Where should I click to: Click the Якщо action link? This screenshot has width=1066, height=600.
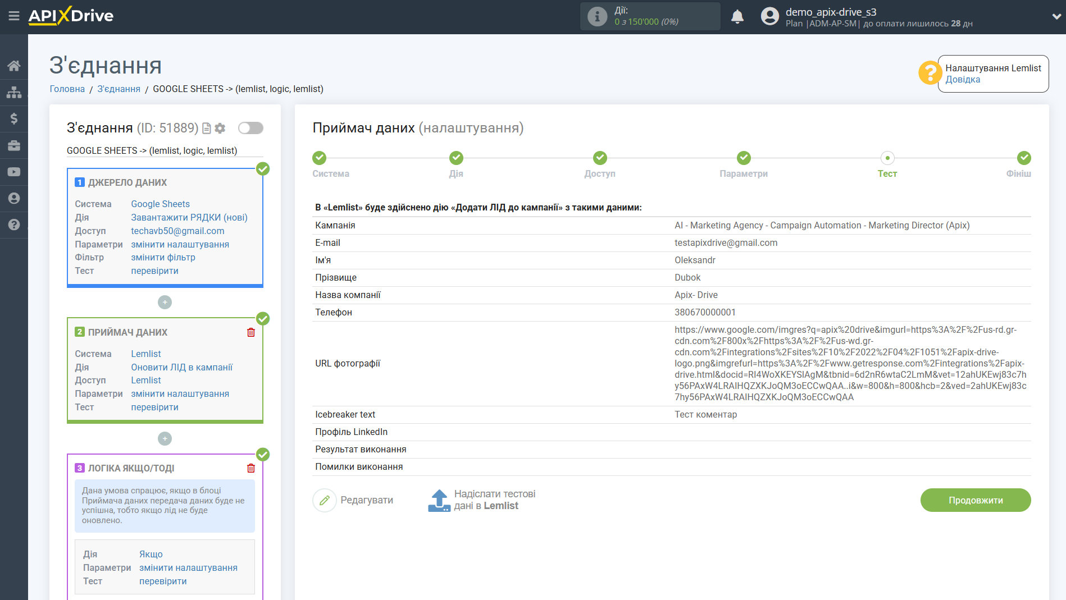[x=151, y=555]
